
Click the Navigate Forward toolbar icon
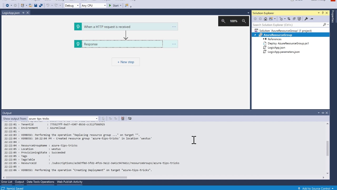point(15,6)
